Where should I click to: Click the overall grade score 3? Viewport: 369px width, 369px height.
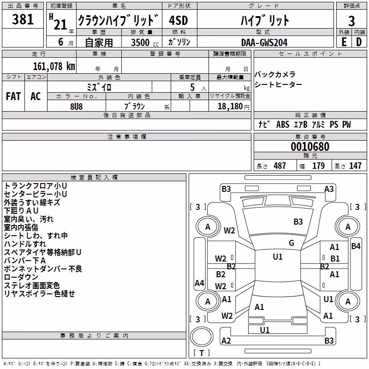[351, 21]
